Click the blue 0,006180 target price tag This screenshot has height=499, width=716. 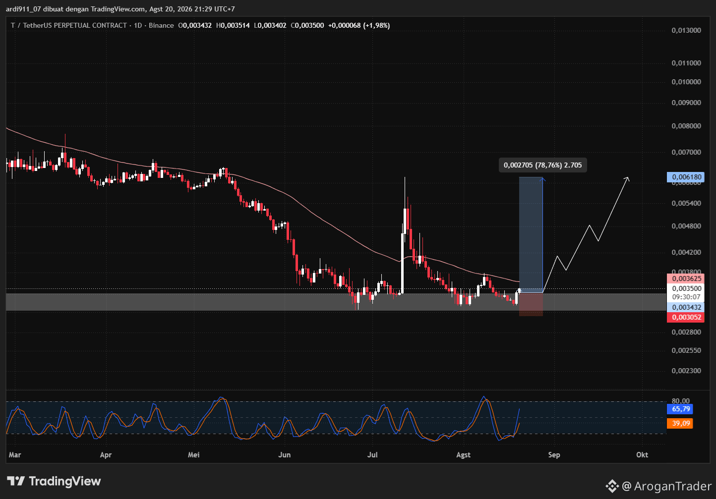pyautogui.click(x=685, y=177)
